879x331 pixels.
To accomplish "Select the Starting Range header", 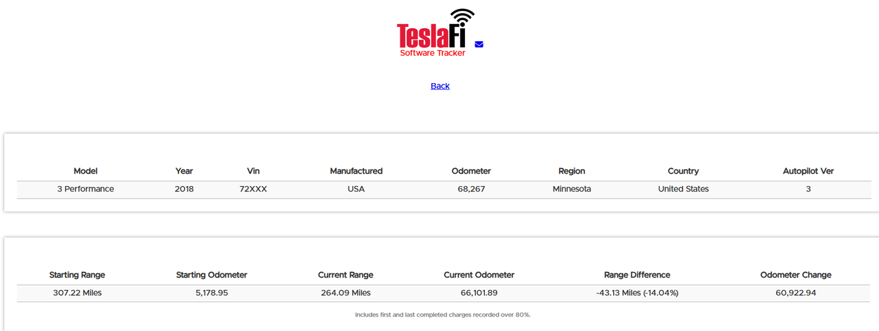I will 77,275.
